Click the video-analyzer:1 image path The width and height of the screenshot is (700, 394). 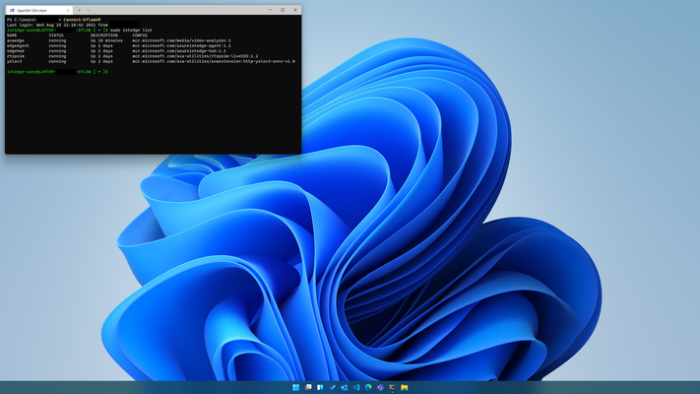point(182,40)
